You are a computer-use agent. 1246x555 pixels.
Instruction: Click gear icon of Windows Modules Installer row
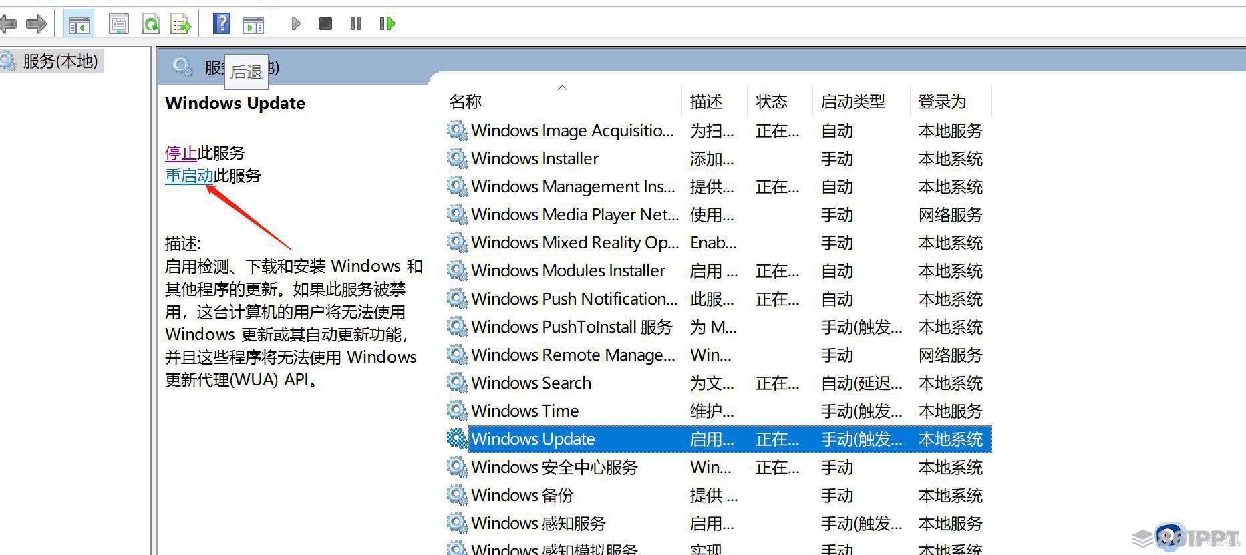pyautogui.click(x=457, y=270)
